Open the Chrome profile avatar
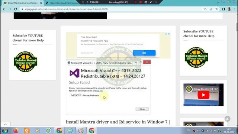Viewport: 238px width, 134px height. pos(229,9)
